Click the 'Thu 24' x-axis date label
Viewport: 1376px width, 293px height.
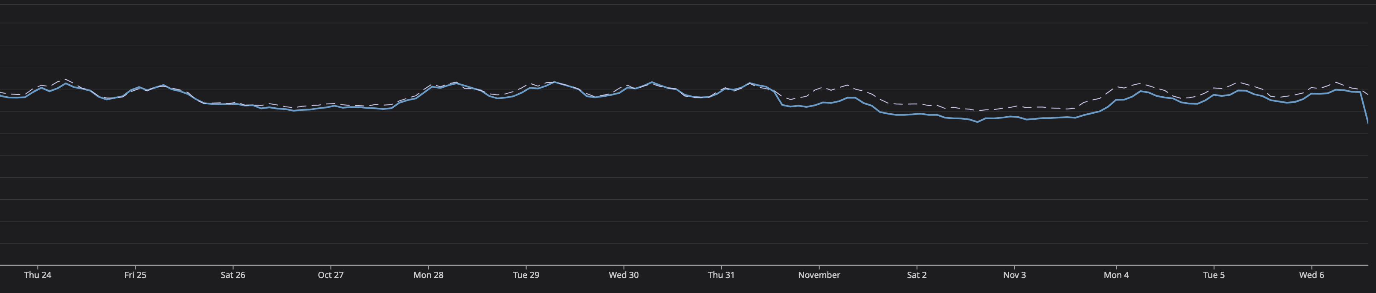coord(38,275)
